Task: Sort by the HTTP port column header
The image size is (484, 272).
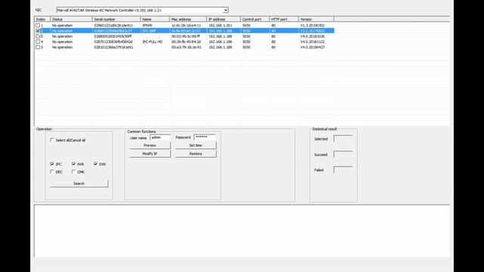Action: tap(284, 19)
